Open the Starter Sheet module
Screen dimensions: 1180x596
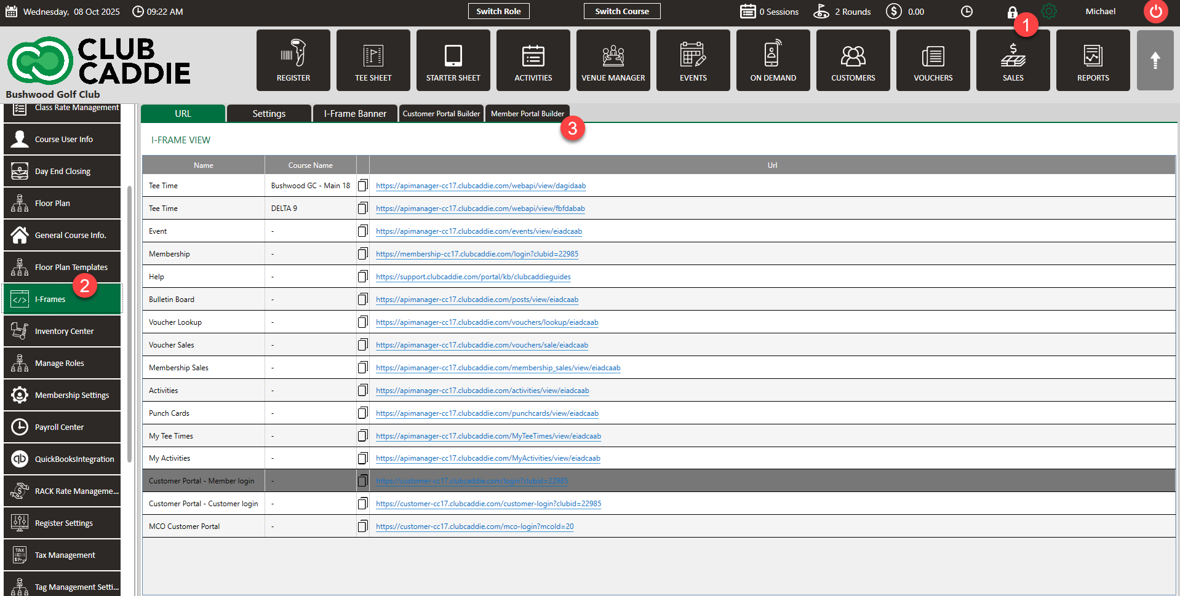(453, 60)
